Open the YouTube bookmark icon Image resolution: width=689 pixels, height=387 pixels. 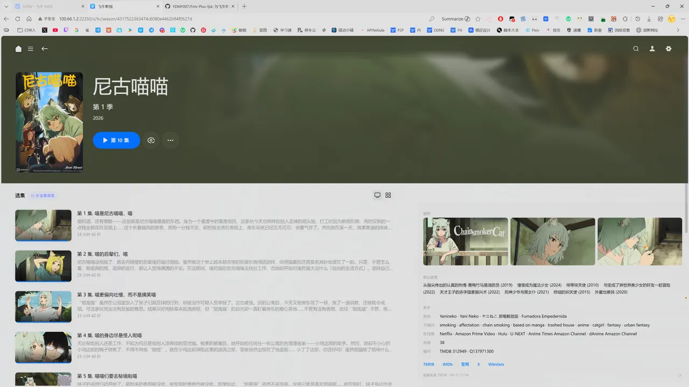click(x=55, y=30)
